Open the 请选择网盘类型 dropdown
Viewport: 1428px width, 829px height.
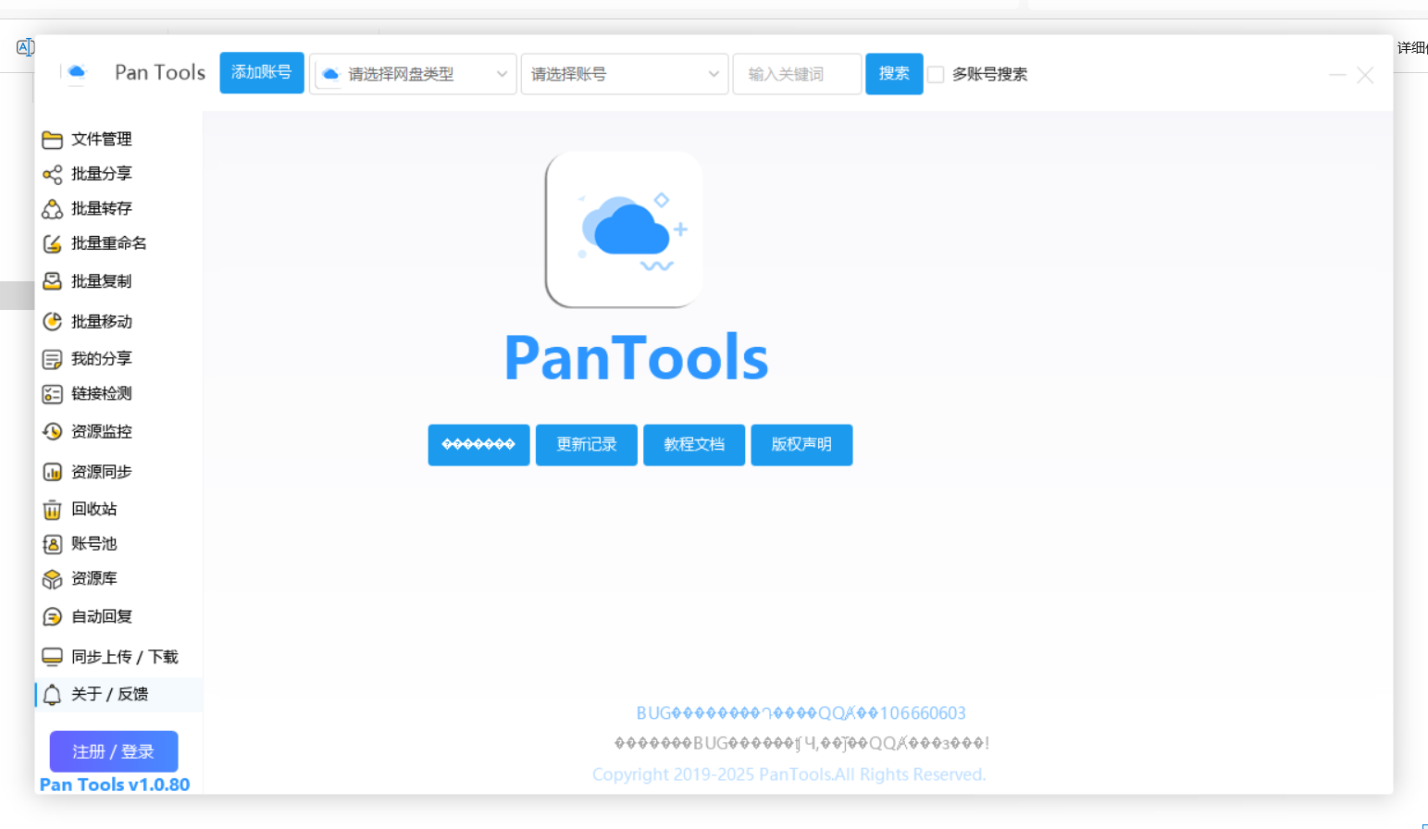[x=412, y=74]
